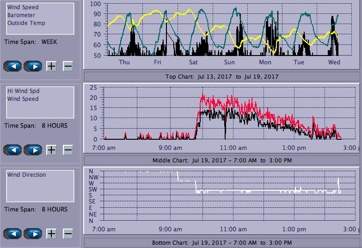The height and width of the screenshot is (248, 362).
Task: Select Outside Temp in the top list
Action: coord(26,23)
